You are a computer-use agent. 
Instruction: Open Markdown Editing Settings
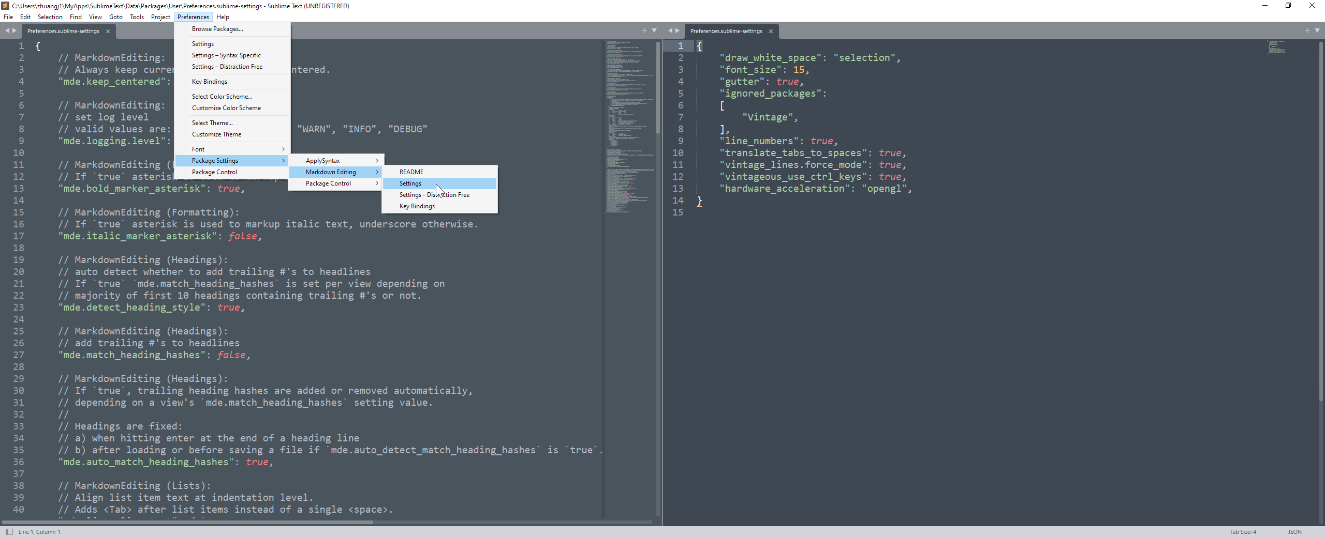click(439, 183)
